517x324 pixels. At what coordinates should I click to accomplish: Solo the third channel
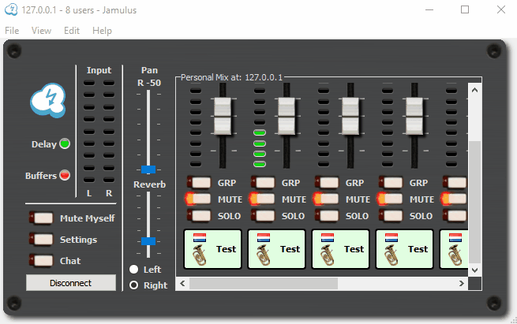327,216
